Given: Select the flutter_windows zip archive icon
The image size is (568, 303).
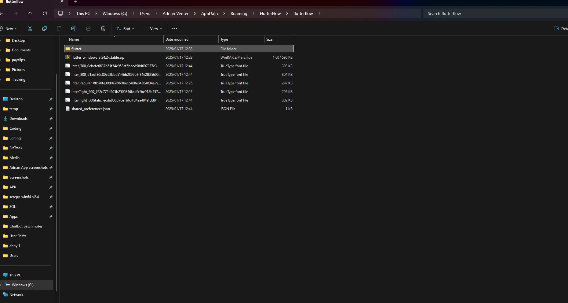Looking at the screenshot, I should point(68,57).
